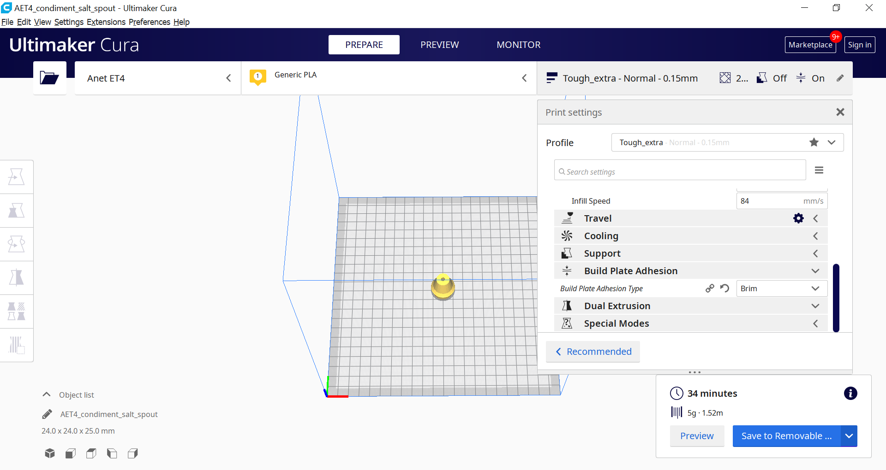Select the Support Blocker tool
The image size is (886, 470).
click(x=17, y=345)
